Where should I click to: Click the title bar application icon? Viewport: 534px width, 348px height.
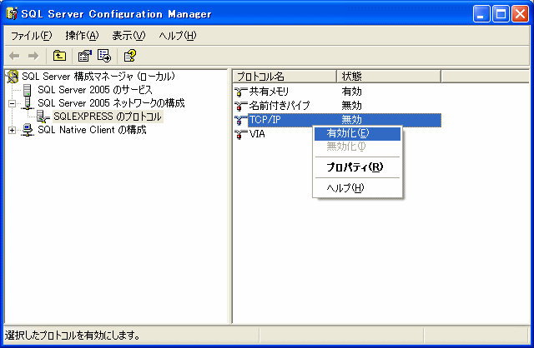click(12, 13)
